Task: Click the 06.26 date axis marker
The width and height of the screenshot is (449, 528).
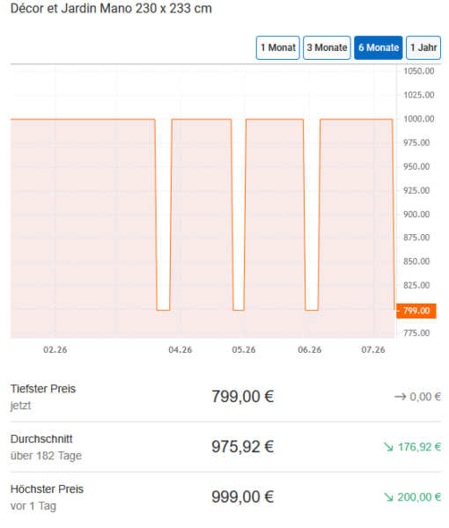Action: coord(310,350)
